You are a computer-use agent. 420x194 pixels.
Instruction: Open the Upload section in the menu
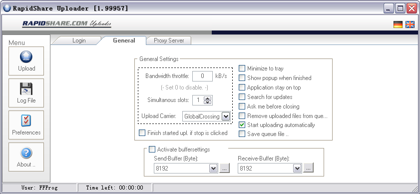click(x=26, y=61)
